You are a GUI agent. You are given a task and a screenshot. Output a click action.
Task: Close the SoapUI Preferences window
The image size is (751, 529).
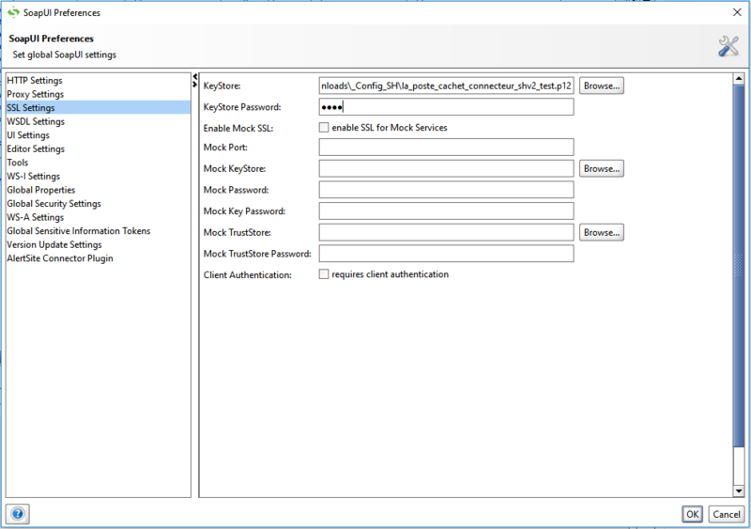pos(737,12)
